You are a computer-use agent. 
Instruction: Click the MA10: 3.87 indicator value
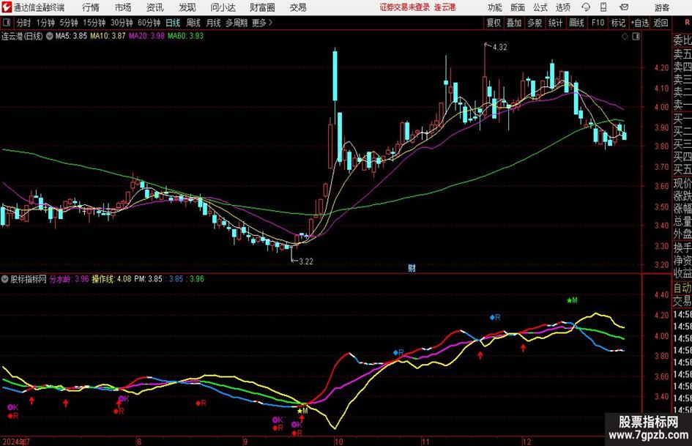[108, 36]
